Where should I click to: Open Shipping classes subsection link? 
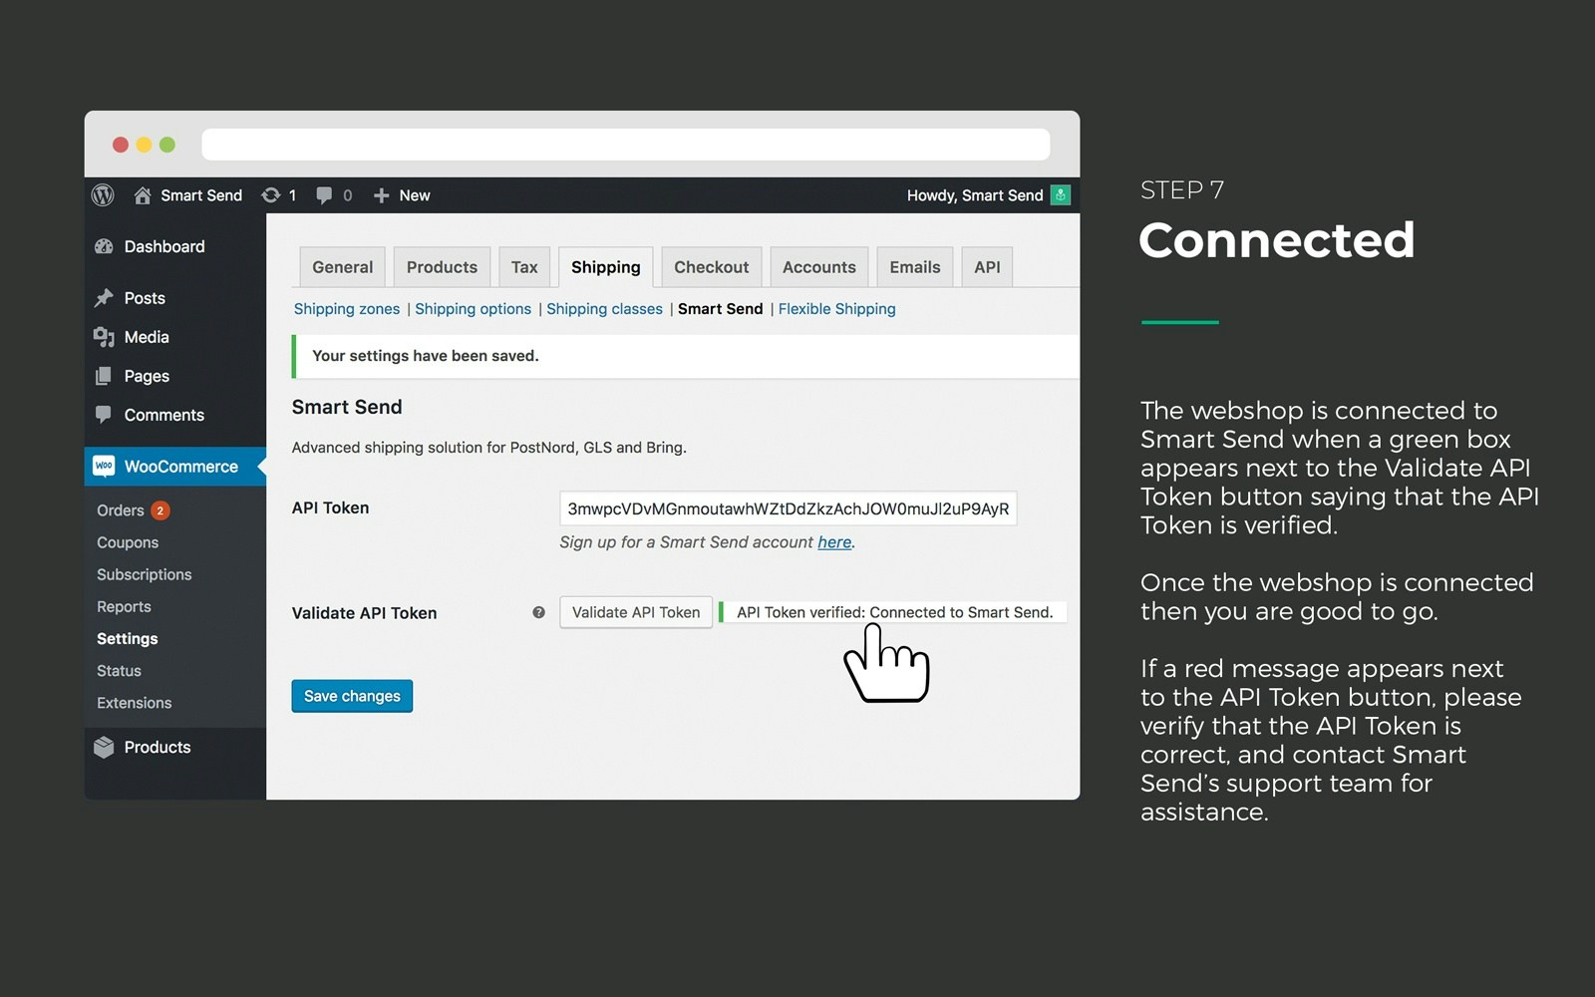click(604, 309)
